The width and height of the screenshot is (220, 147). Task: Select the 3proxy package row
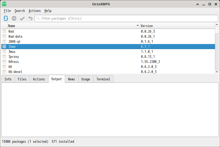(108, 57)
